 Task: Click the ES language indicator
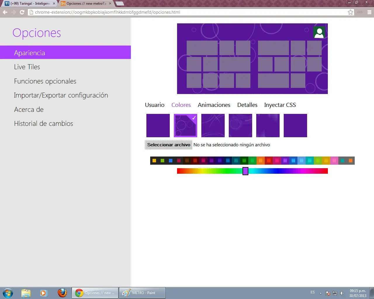[313, 292]
